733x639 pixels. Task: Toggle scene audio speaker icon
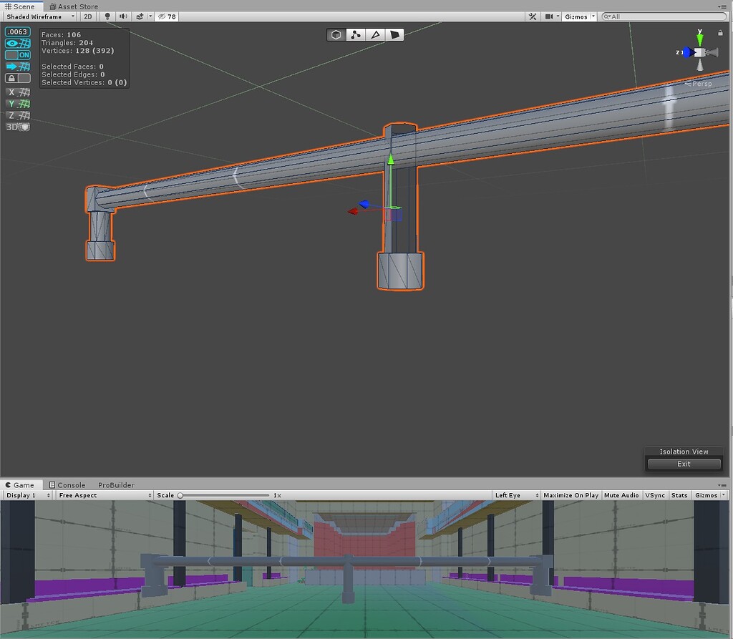(123, 16)
